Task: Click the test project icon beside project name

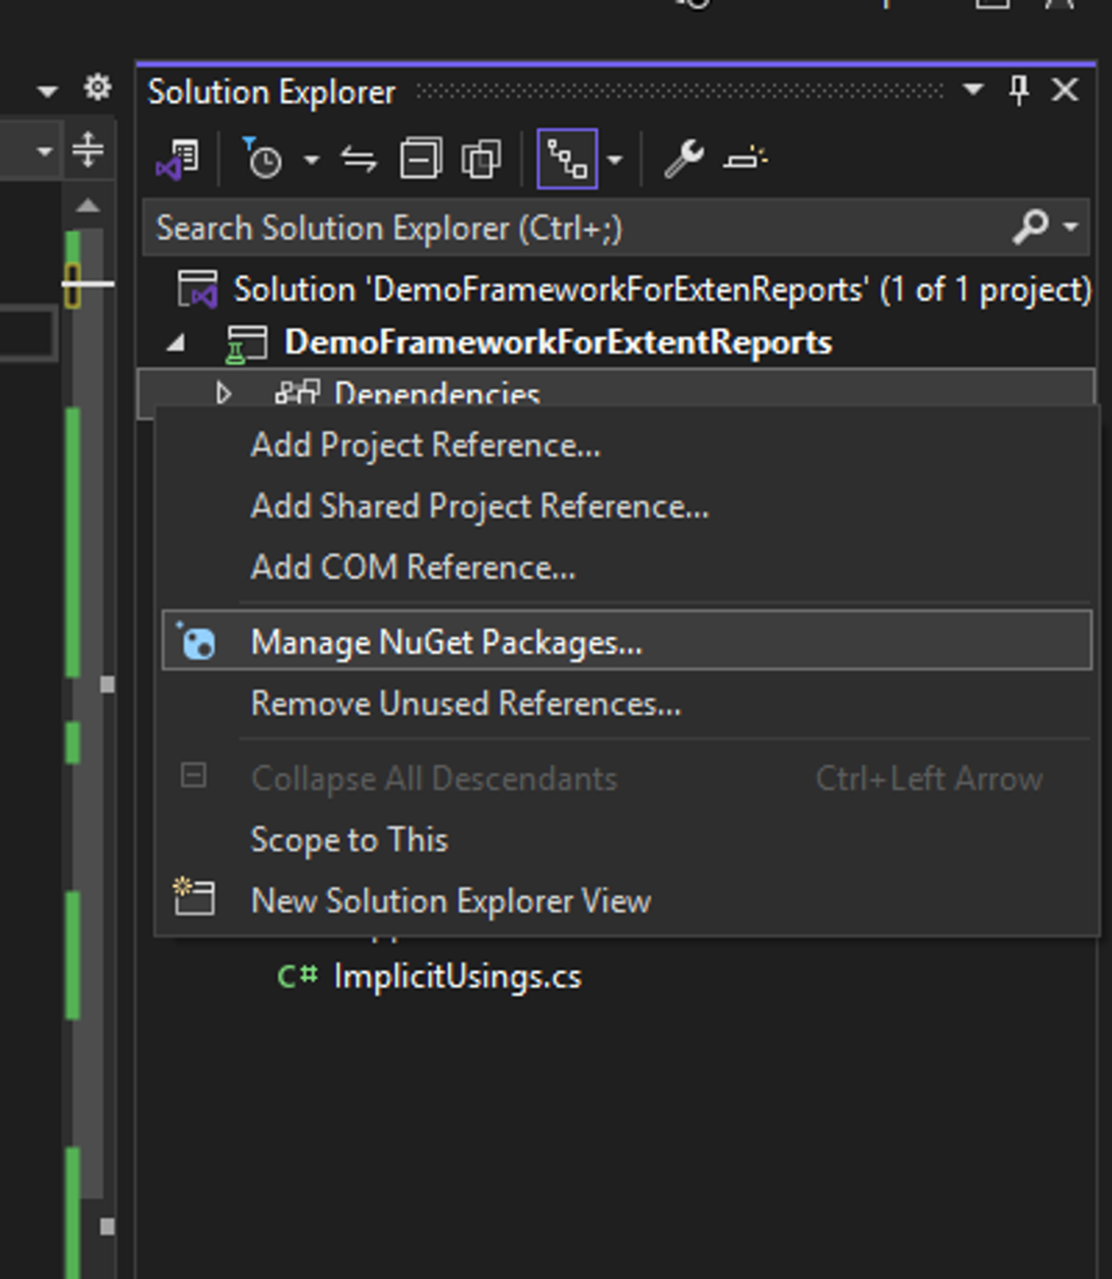Action: 246,346
